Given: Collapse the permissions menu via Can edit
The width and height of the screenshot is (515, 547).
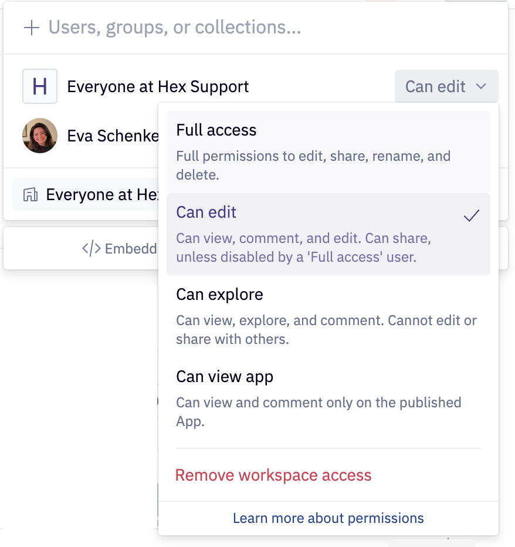Looking at the screenshot, I should [x=446, y=86].
